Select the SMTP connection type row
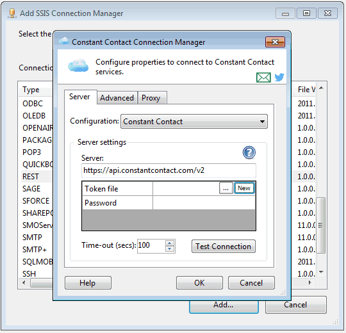Screen dimensions: 346x333 point(32,238)
